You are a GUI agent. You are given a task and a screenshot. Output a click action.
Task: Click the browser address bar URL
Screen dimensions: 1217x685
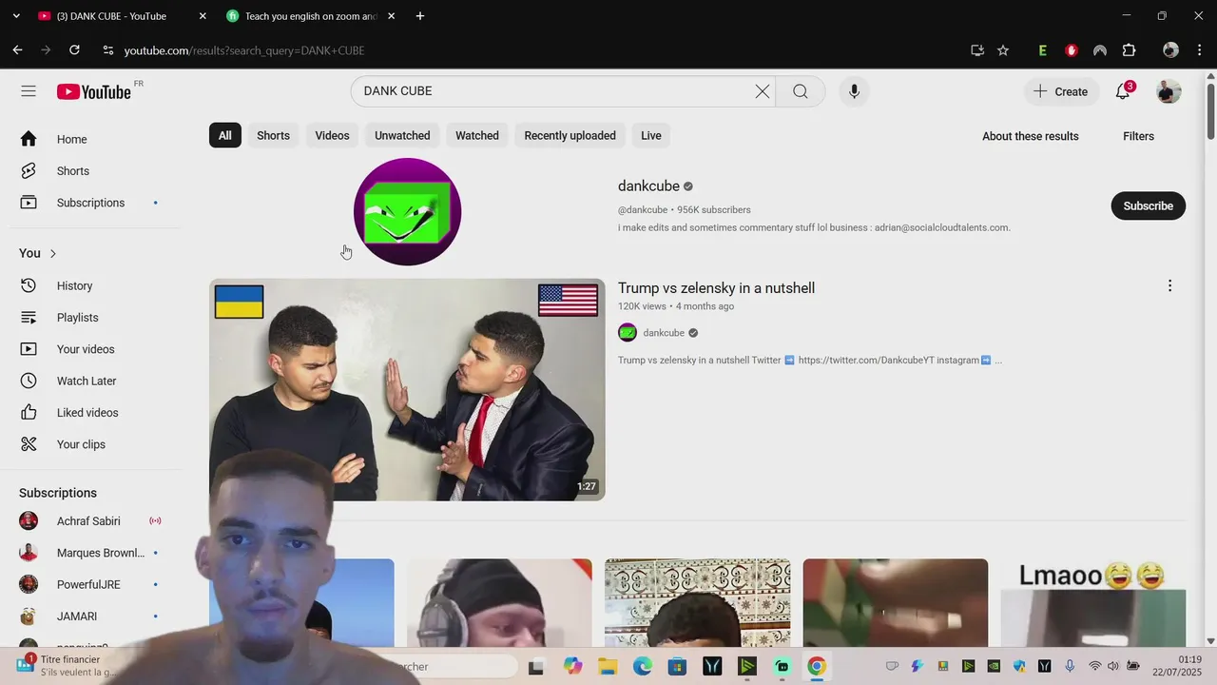click(x=244, y=50)
